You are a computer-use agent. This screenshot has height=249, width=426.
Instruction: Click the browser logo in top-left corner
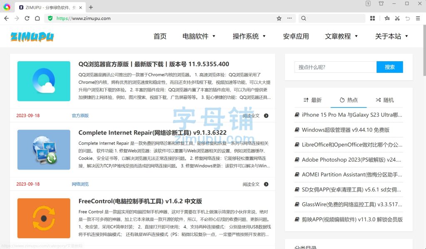coord(7,7)
